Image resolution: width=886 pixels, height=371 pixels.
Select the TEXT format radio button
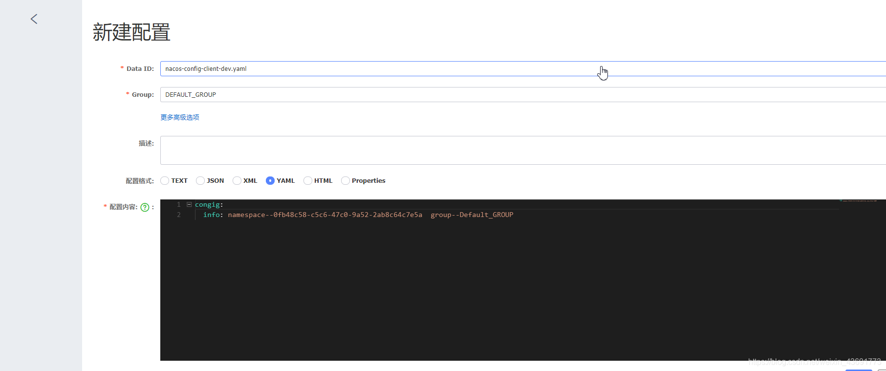[165, 181]
